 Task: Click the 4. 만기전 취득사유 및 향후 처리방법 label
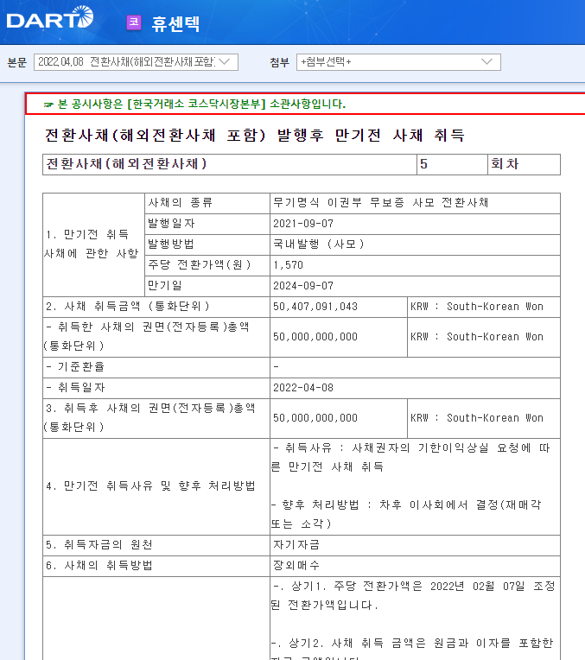150,486
